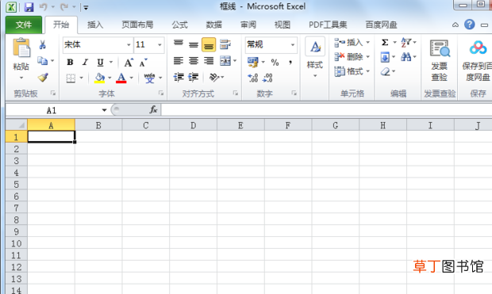Toggle underline formatting

point(100,63)
